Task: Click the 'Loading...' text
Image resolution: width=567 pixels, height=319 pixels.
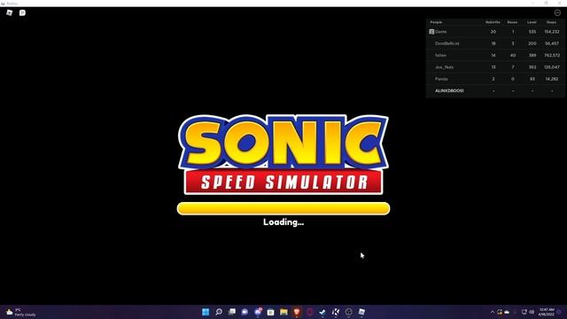Action: [283, 222]
